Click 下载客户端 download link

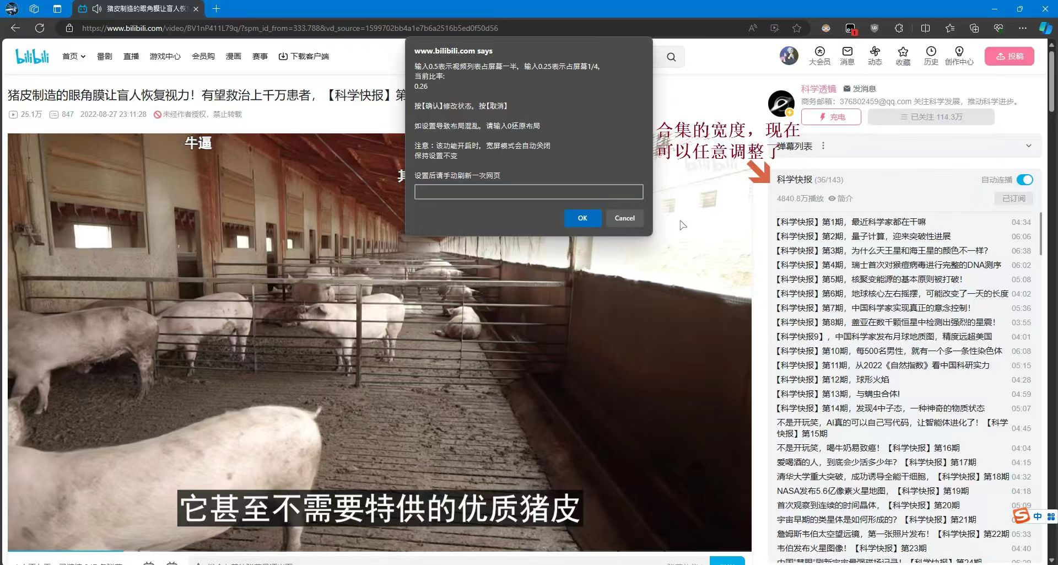pyautogui.click(x=304, y=56)
